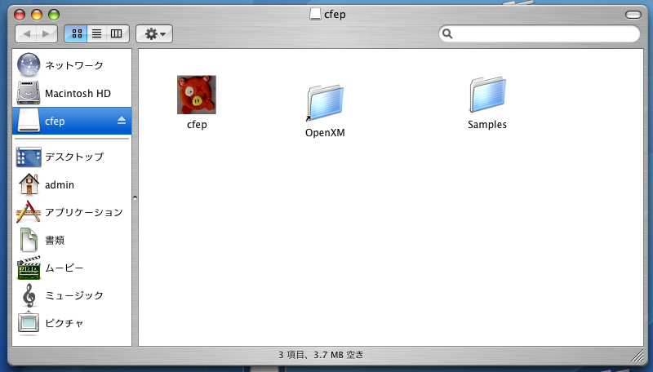Screen dimensions: 653x372
Task: Open the Action gear dropdown menu
Action: (154, 33)
